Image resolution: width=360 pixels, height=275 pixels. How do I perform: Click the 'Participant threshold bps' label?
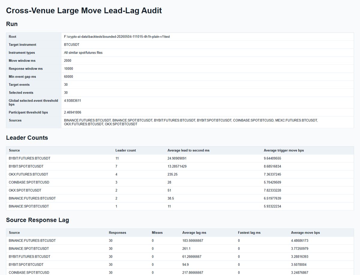[x=28, y=112]
